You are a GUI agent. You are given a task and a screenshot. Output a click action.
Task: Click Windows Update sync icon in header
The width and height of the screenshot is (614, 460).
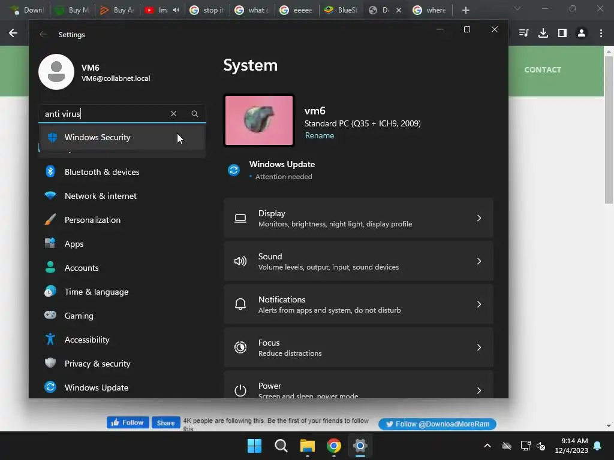click(x=234, y=170)
